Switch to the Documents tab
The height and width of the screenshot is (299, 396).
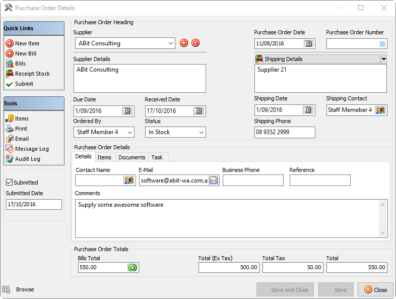tap(131, 157)
